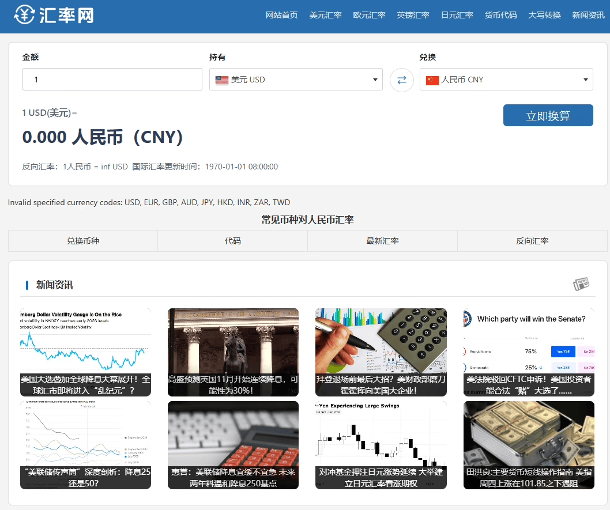This screenshot has width=610, height=510.
Task: Click inside the 金额 amount input
Action: pos(112,79)
